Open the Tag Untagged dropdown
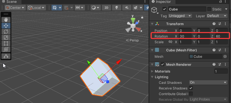Viewport: 231px width, 103px height. [x=180, y=16]
